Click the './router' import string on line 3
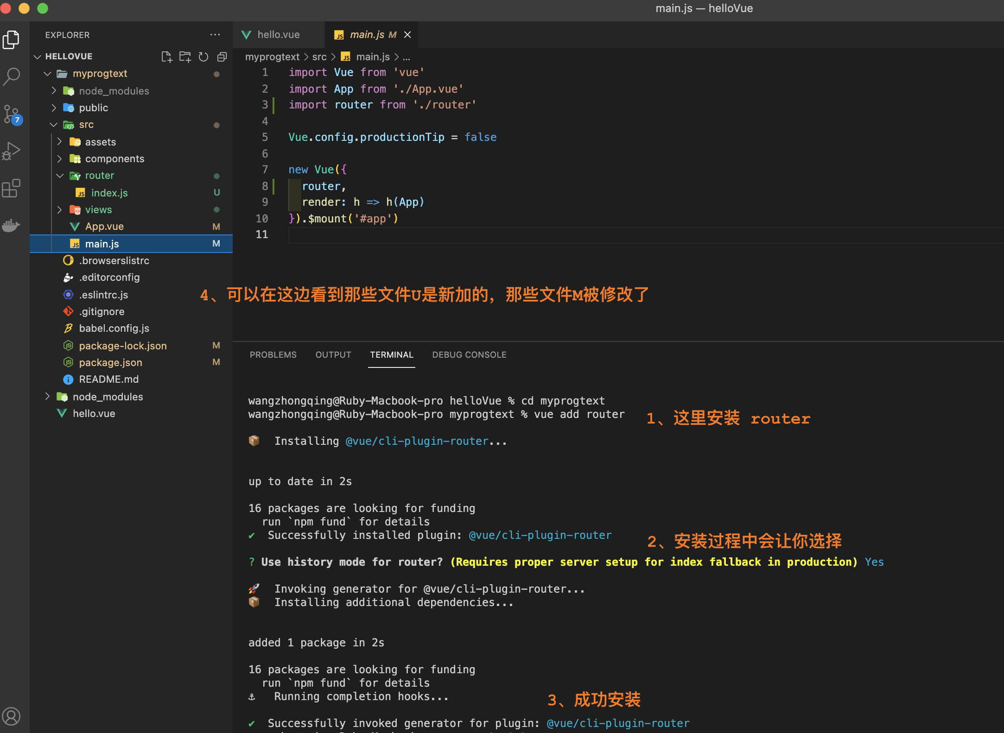The height and width of the screenshot is (733, 1004). pos(445,105)
